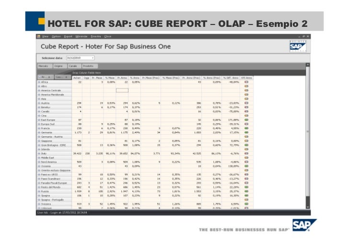
Task: Expand the Italy row
Action: [x=39, y=153]
